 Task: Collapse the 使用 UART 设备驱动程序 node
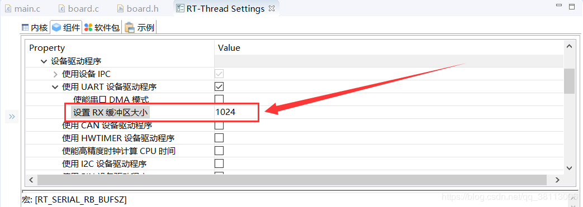point(55,87)
